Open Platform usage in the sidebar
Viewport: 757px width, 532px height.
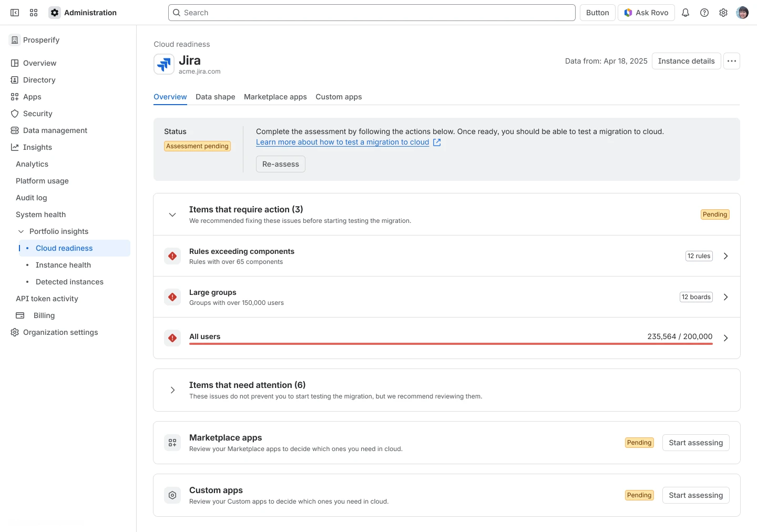coord(42,181)
